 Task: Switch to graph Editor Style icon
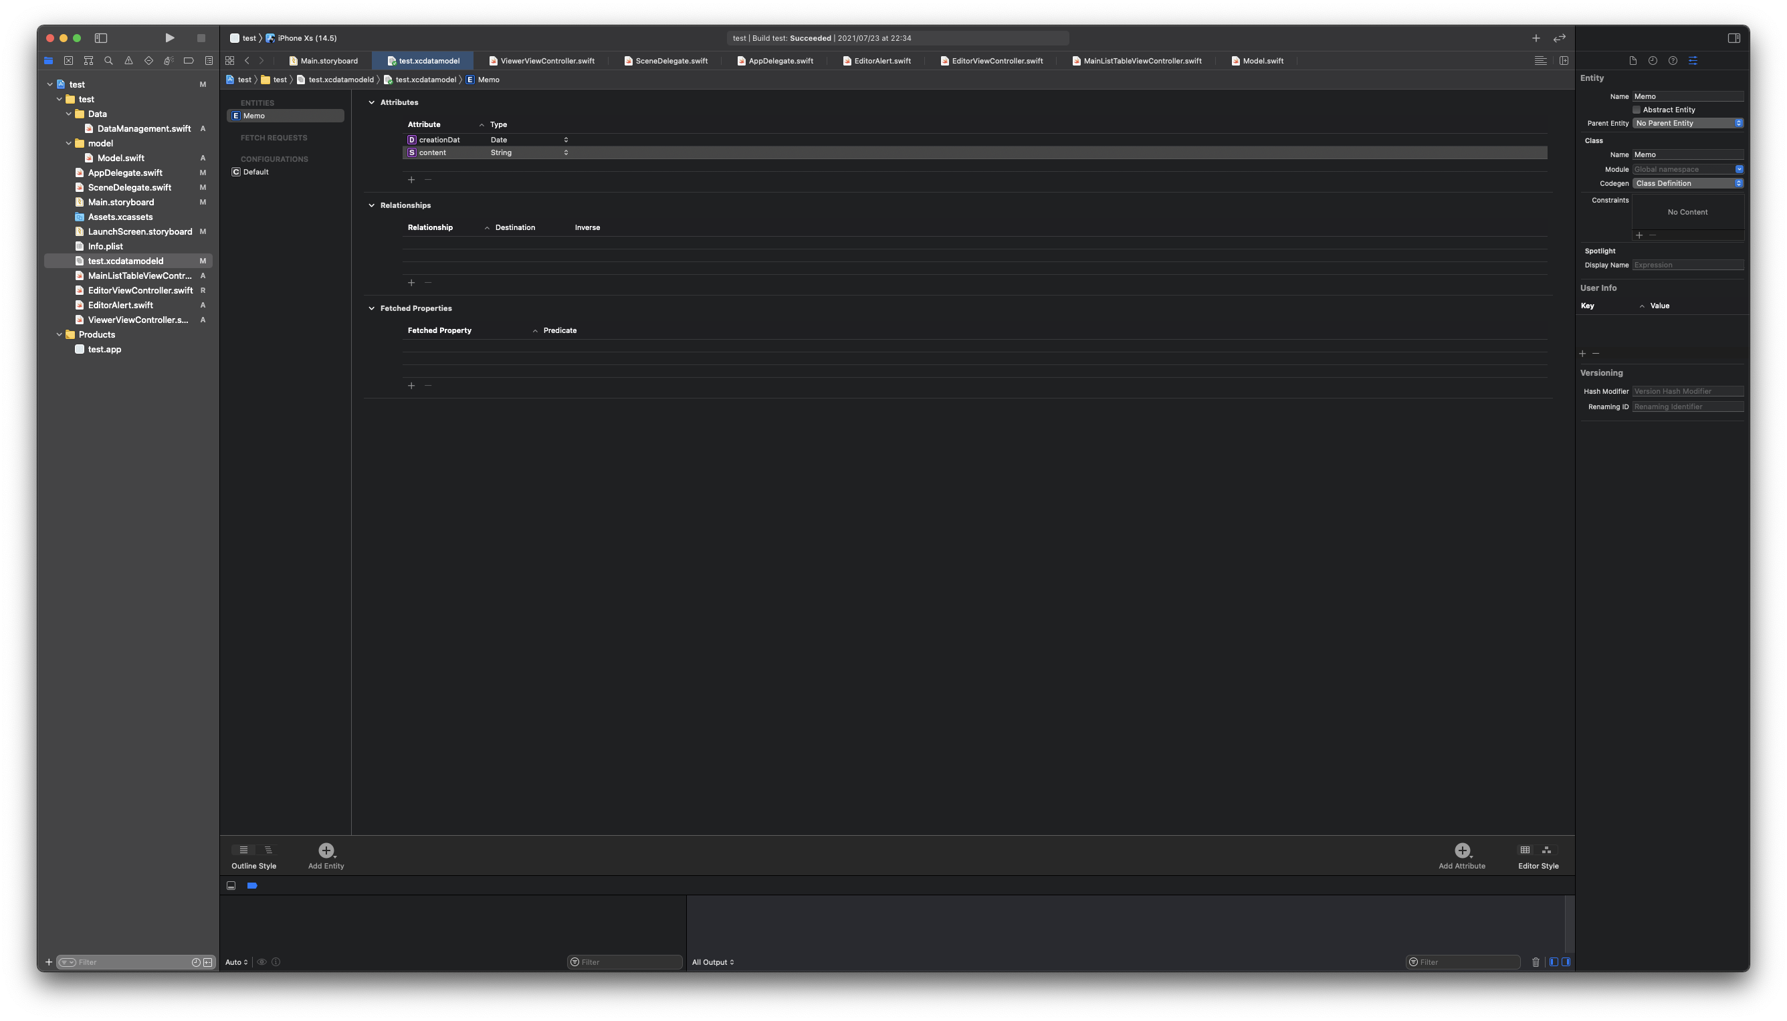(x=1546, y=850)
